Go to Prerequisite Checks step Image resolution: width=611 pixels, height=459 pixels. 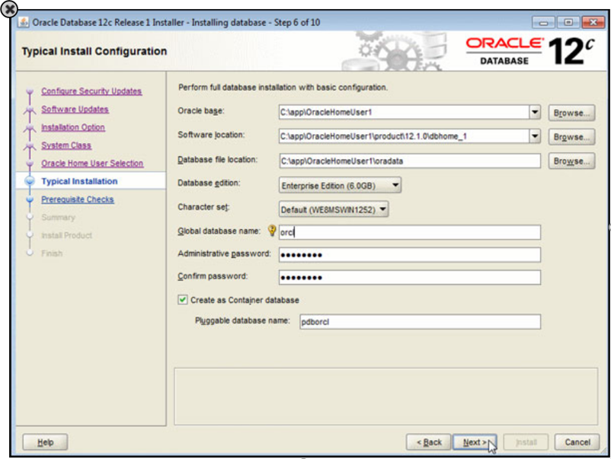click(78, 199)
